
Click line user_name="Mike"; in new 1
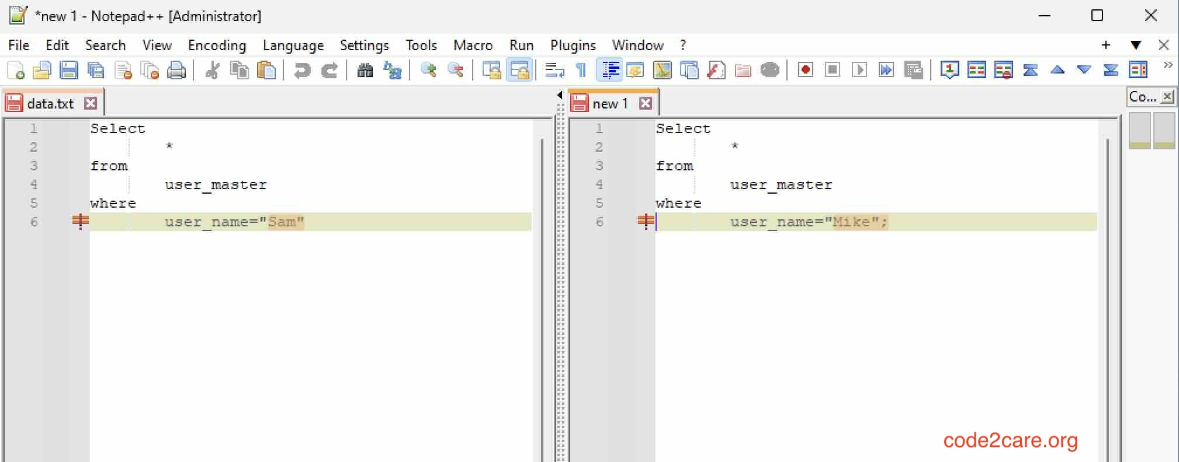(x=876, y=222)
